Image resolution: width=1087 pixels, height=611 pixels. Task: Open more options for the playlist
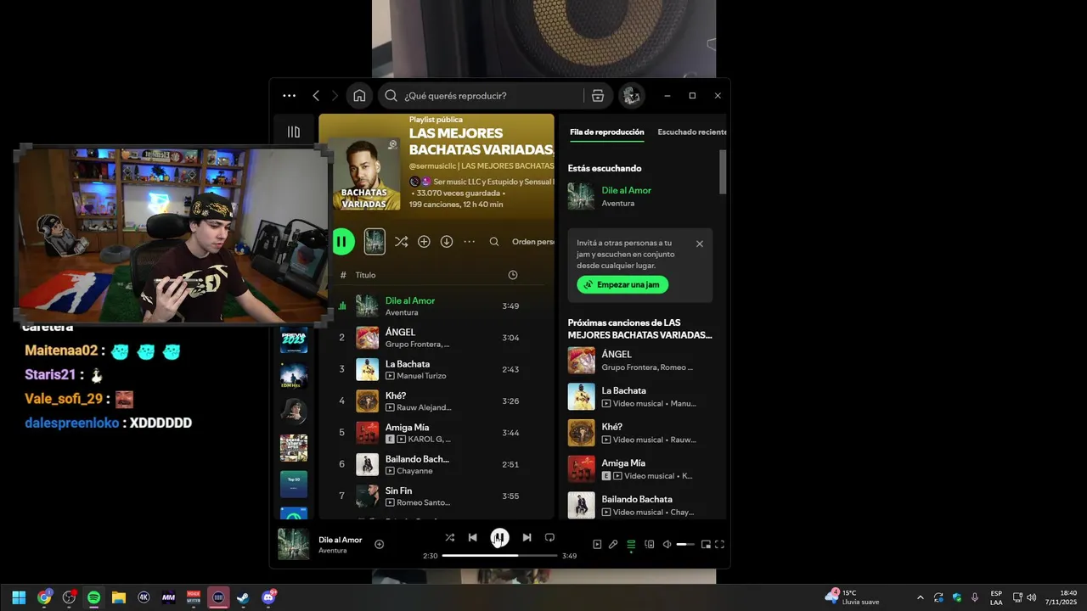click(469, 242)
